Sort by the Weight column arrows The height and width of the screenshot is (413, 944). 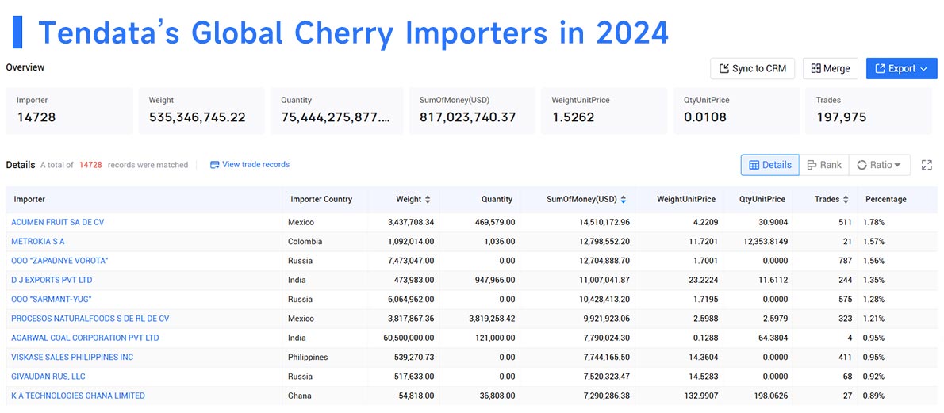point(428,199)
